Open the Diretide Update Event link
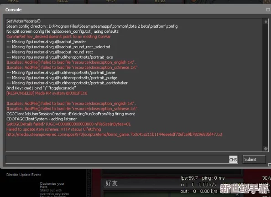 pyautogui.click(x=24, y=175)
